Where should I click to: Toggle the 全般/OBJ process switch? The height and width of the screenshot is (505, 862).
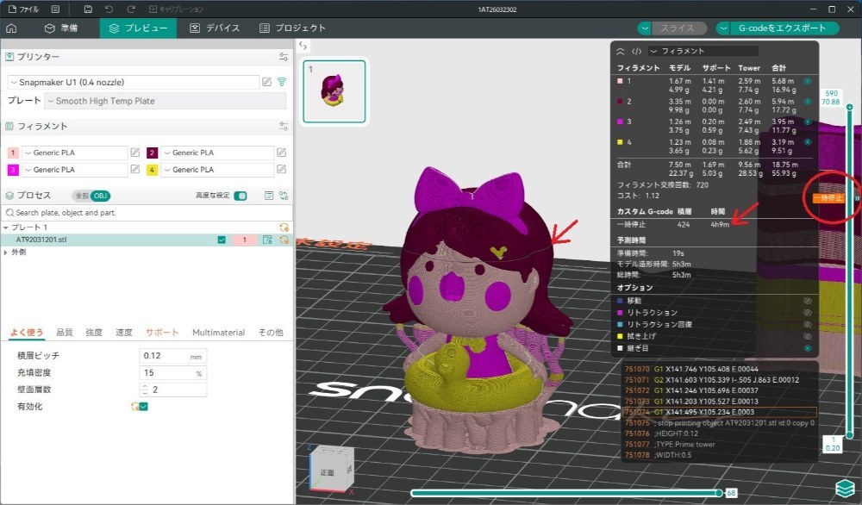[x=91, y=196]
